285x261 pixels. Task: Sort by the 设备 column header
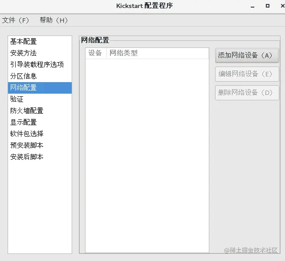point(96,53)
